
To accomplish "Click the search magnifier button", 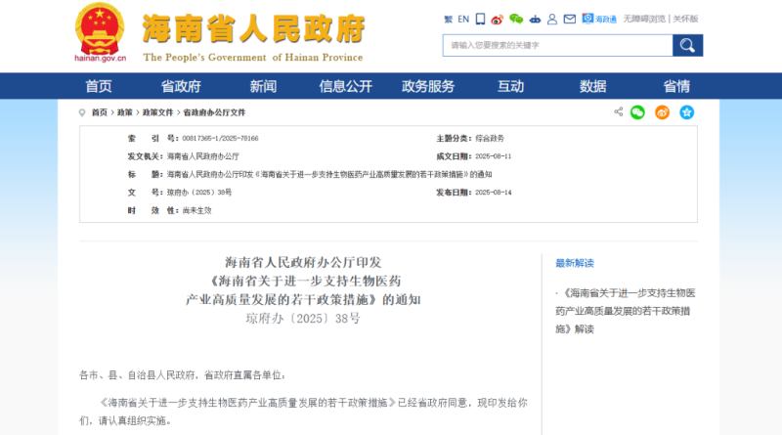I will pos(687,45).
